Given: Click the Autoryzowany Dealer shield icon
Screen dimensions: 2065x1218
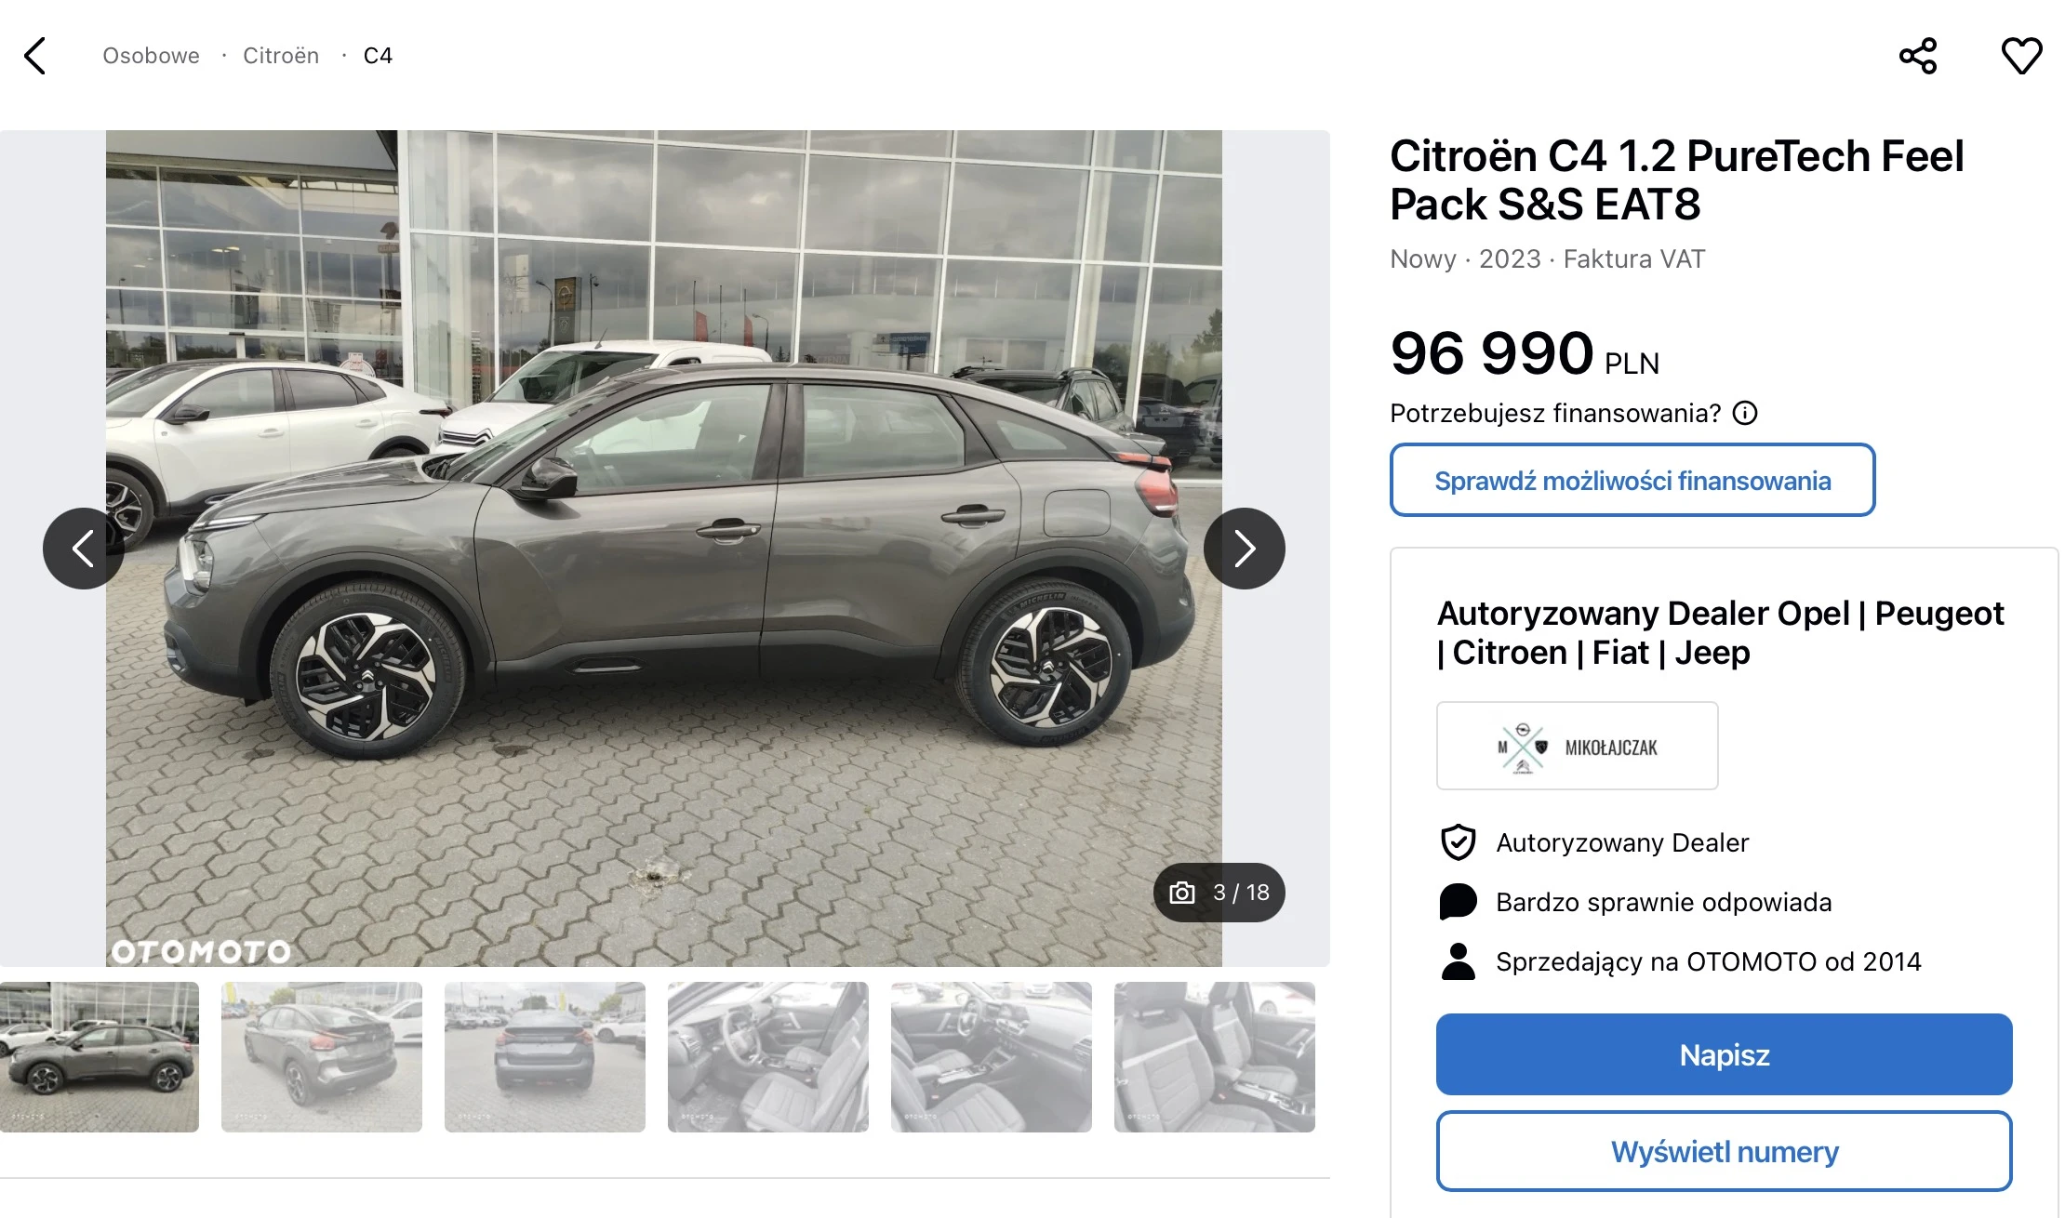Looking at the screenshot, I should (1458, 842).
